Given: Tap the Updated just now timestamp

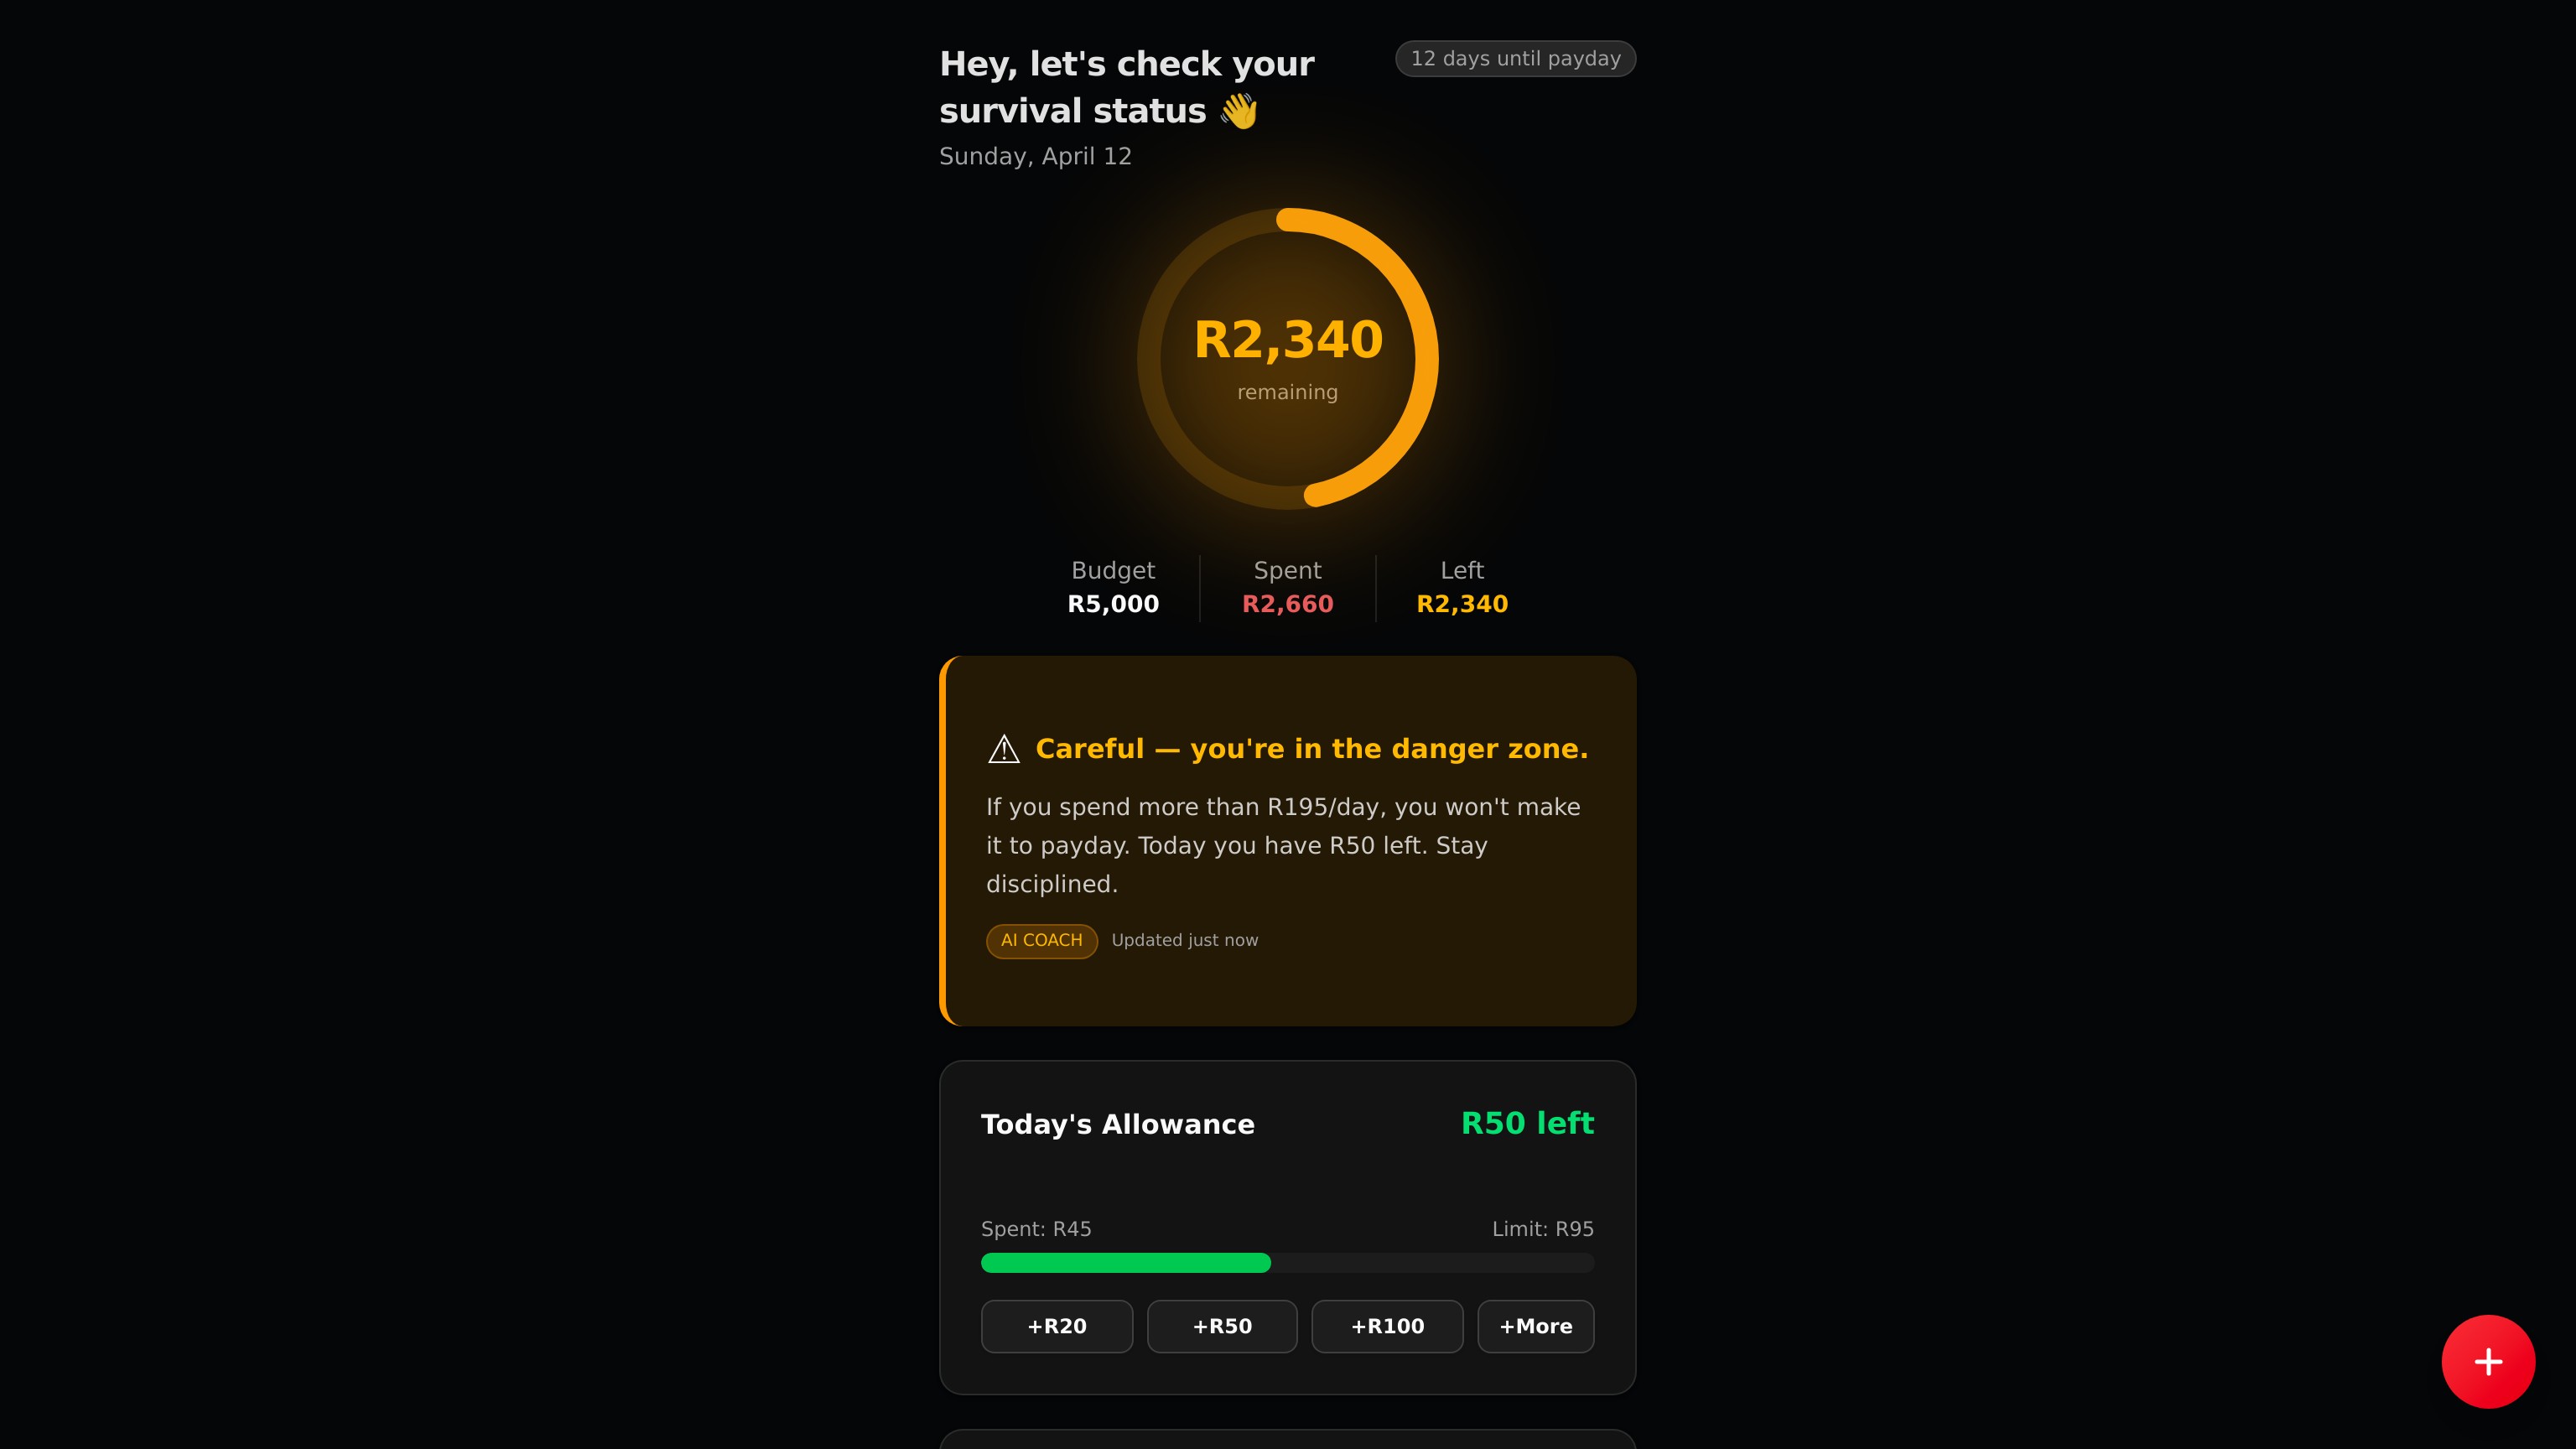Looking at the screenshot, I should coord(1184,940).
